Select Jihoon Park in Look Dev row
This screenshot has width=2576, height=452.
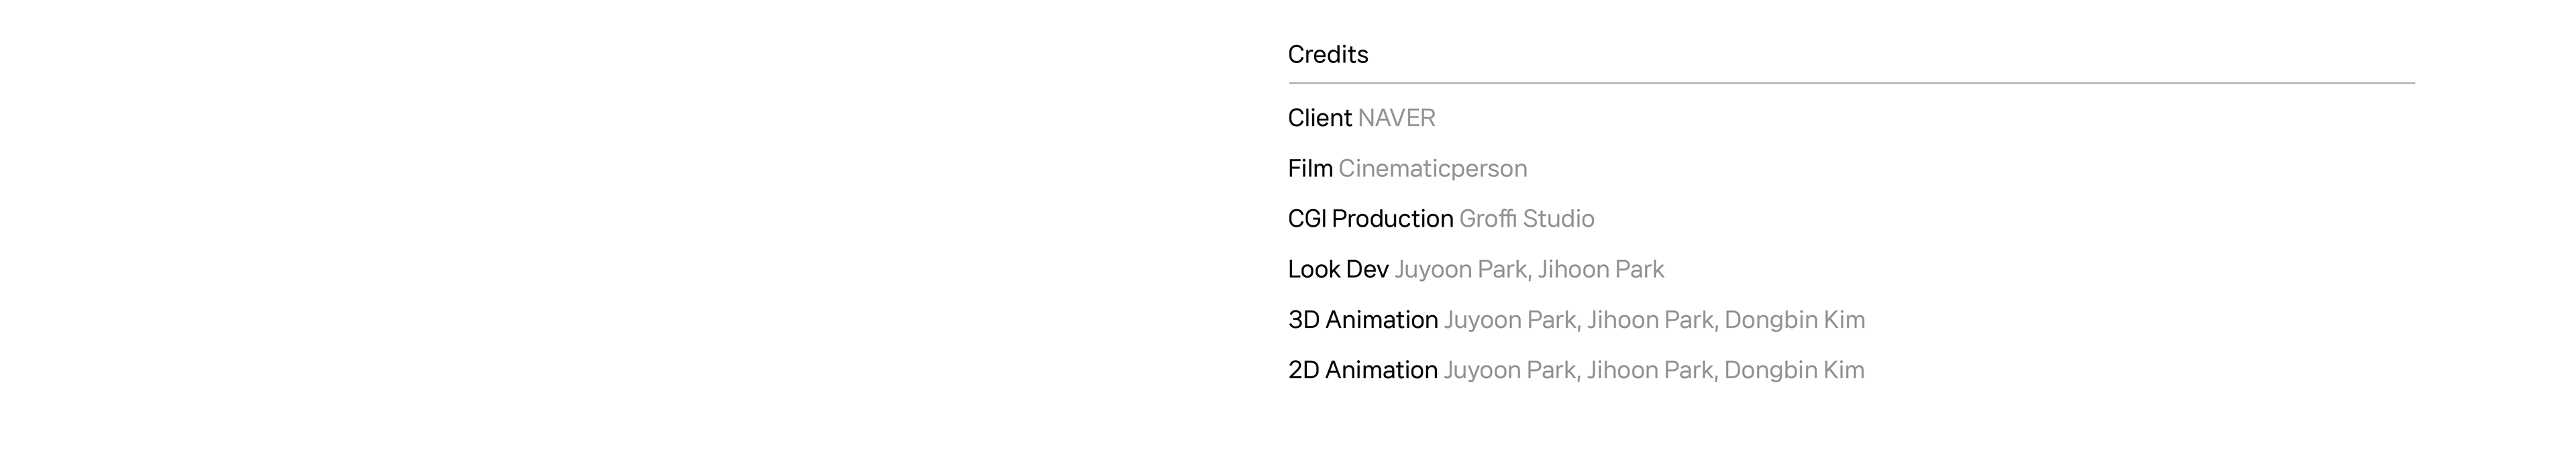click(x=1601, y=270)
